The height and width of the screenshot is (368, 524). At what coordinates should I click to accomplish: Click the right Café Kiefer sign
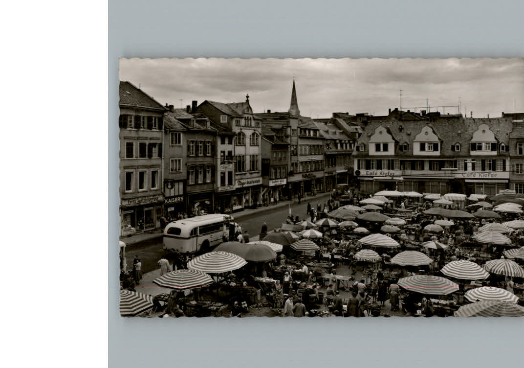pos(479,174)
